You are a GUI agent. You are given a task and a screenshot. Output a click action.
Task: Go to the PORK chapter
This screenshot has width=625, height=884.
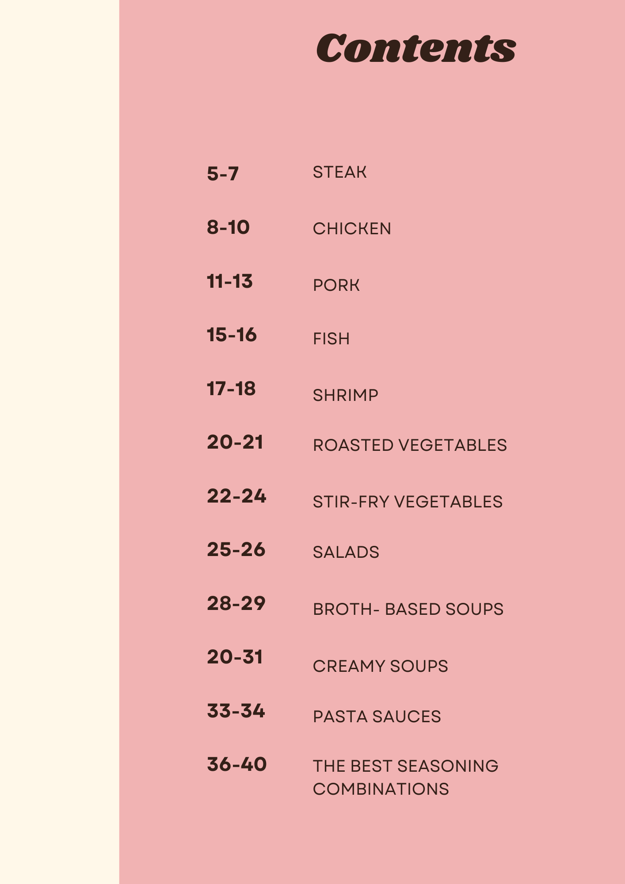tap(336, 285)
